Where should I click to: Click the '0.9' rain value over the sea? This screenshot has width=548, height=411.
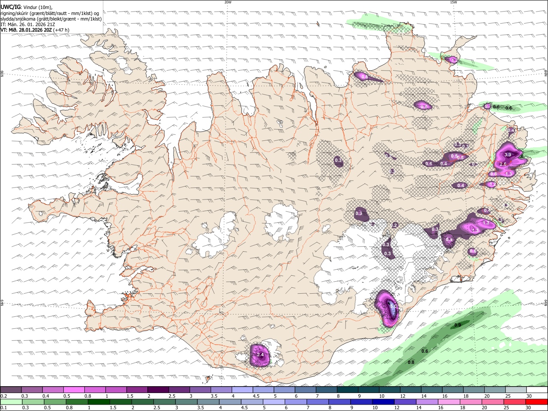458,325
